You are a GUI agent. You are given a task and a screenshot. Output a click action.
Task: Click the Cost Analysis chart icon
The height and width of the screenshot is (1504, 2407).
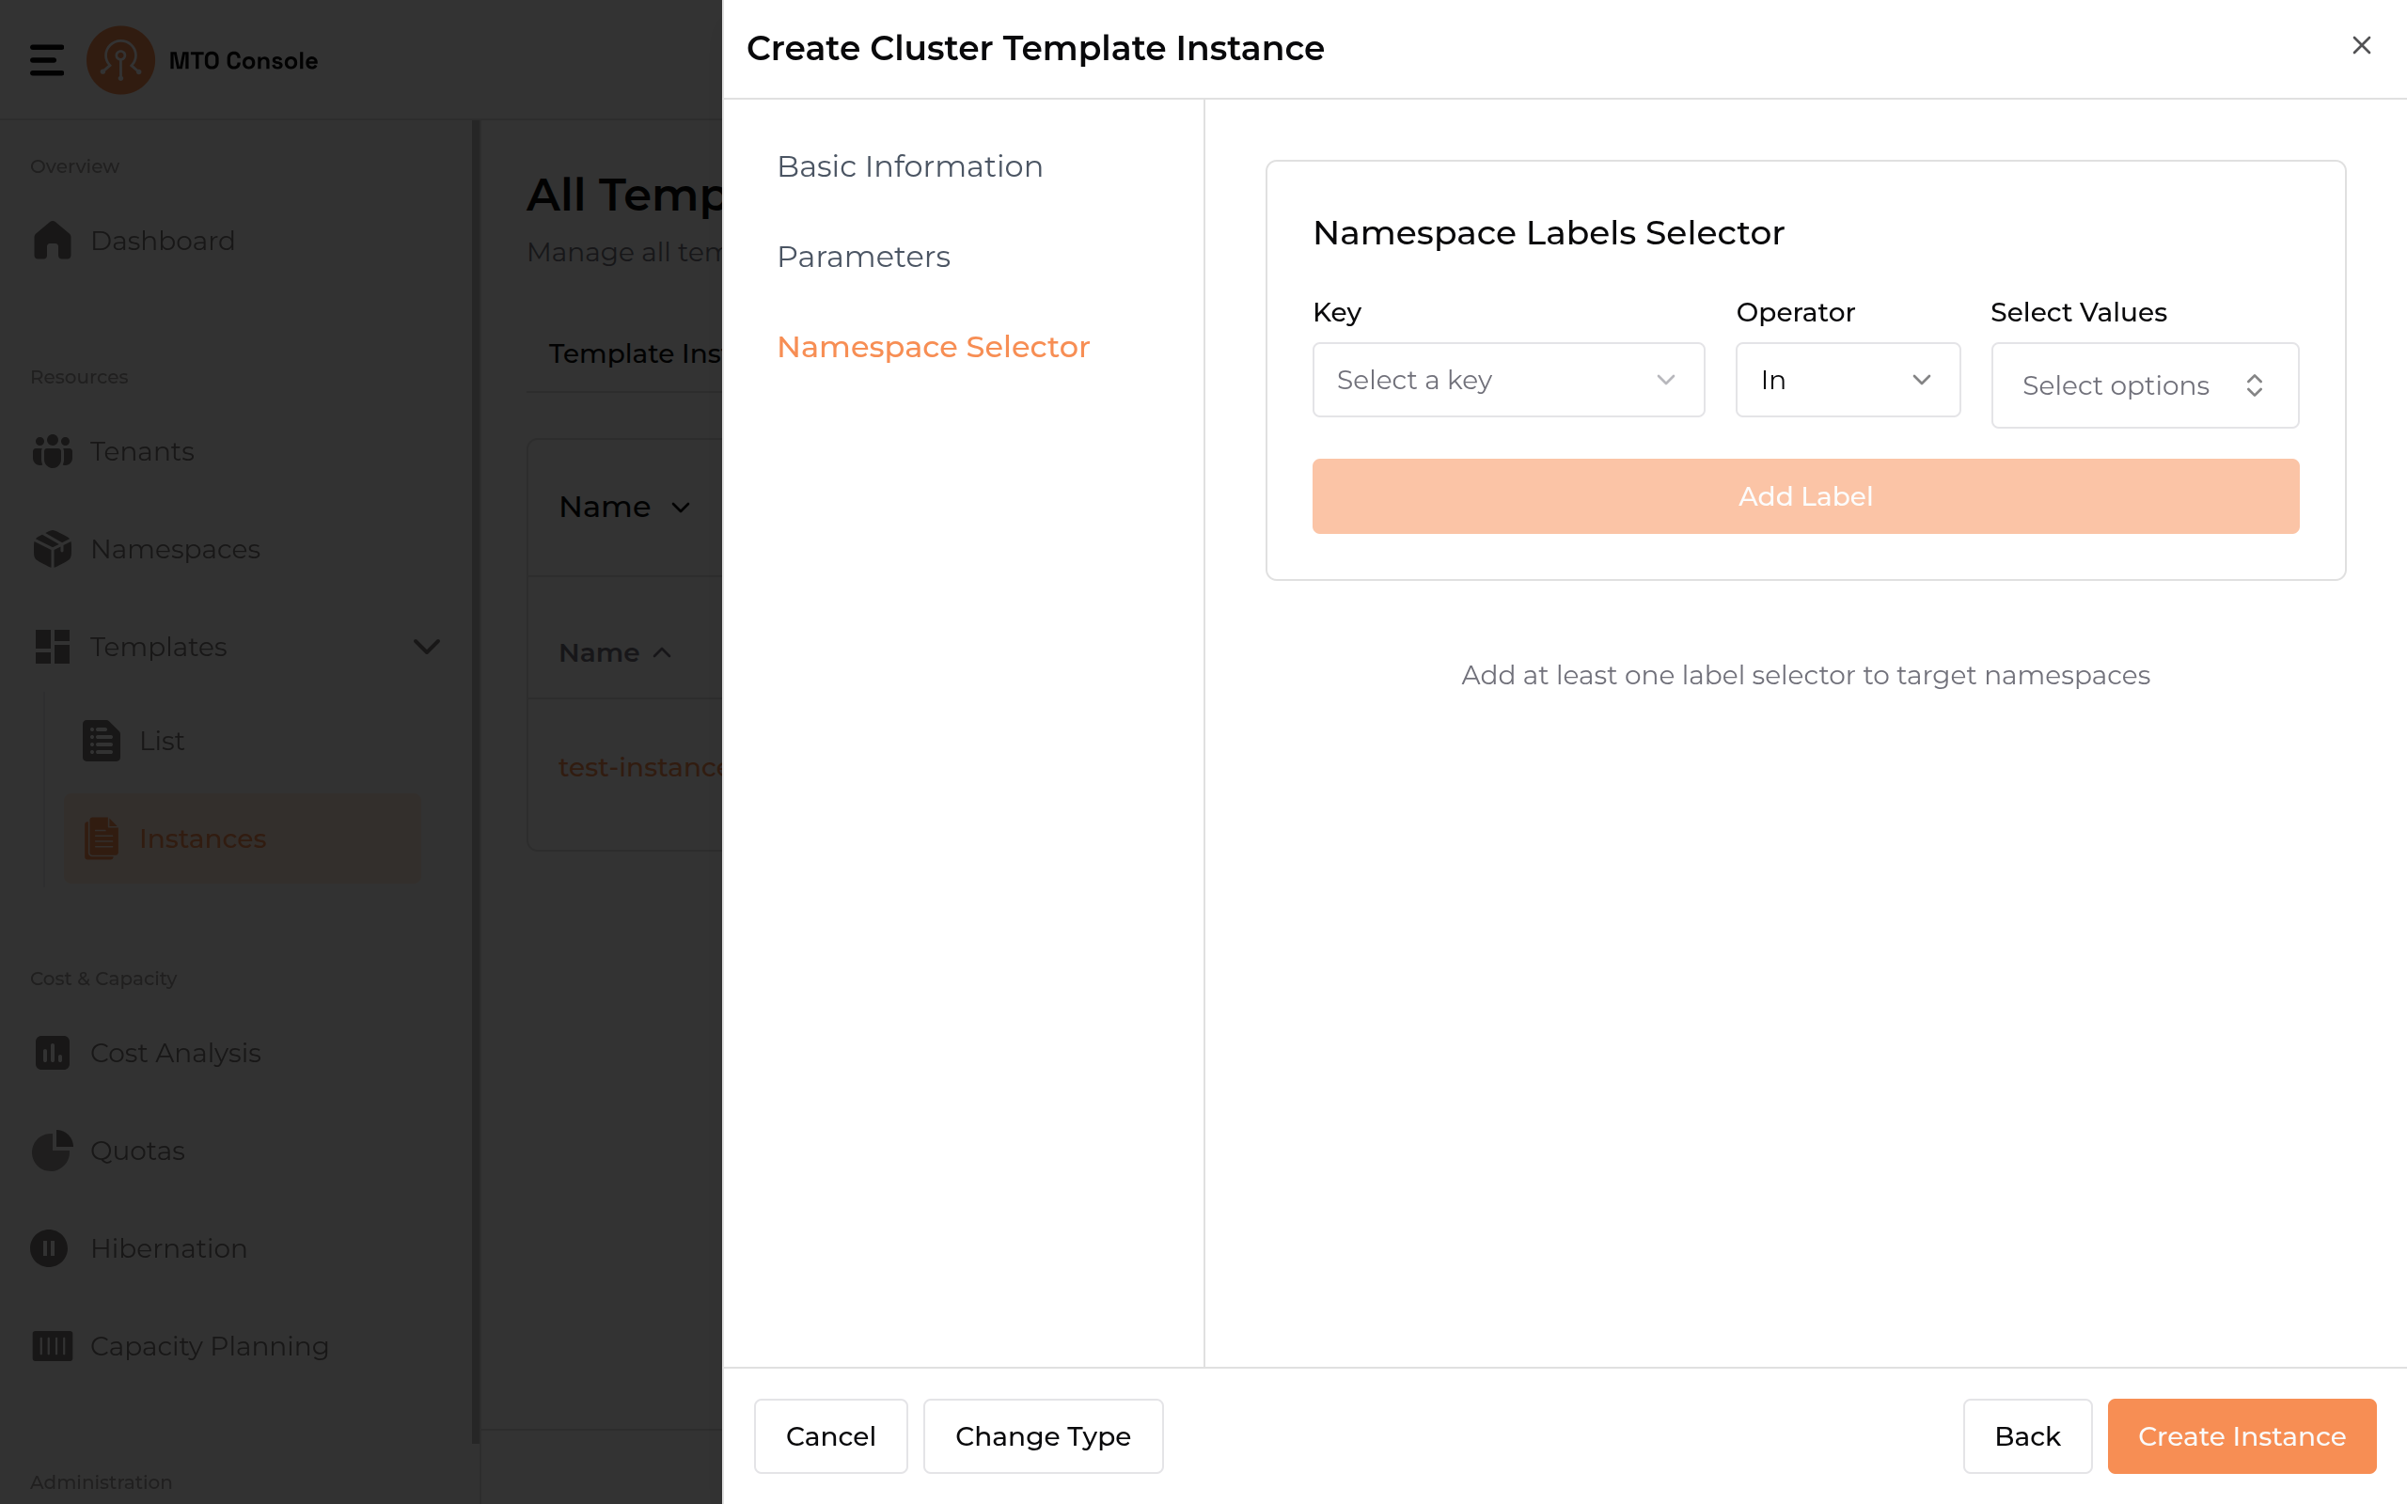pyautogui.click(x=52, y=1052)
